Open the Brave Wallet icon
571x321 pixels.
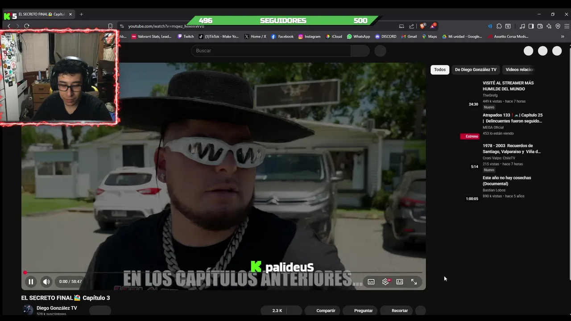pyautogui.click(x=540, y=26)
